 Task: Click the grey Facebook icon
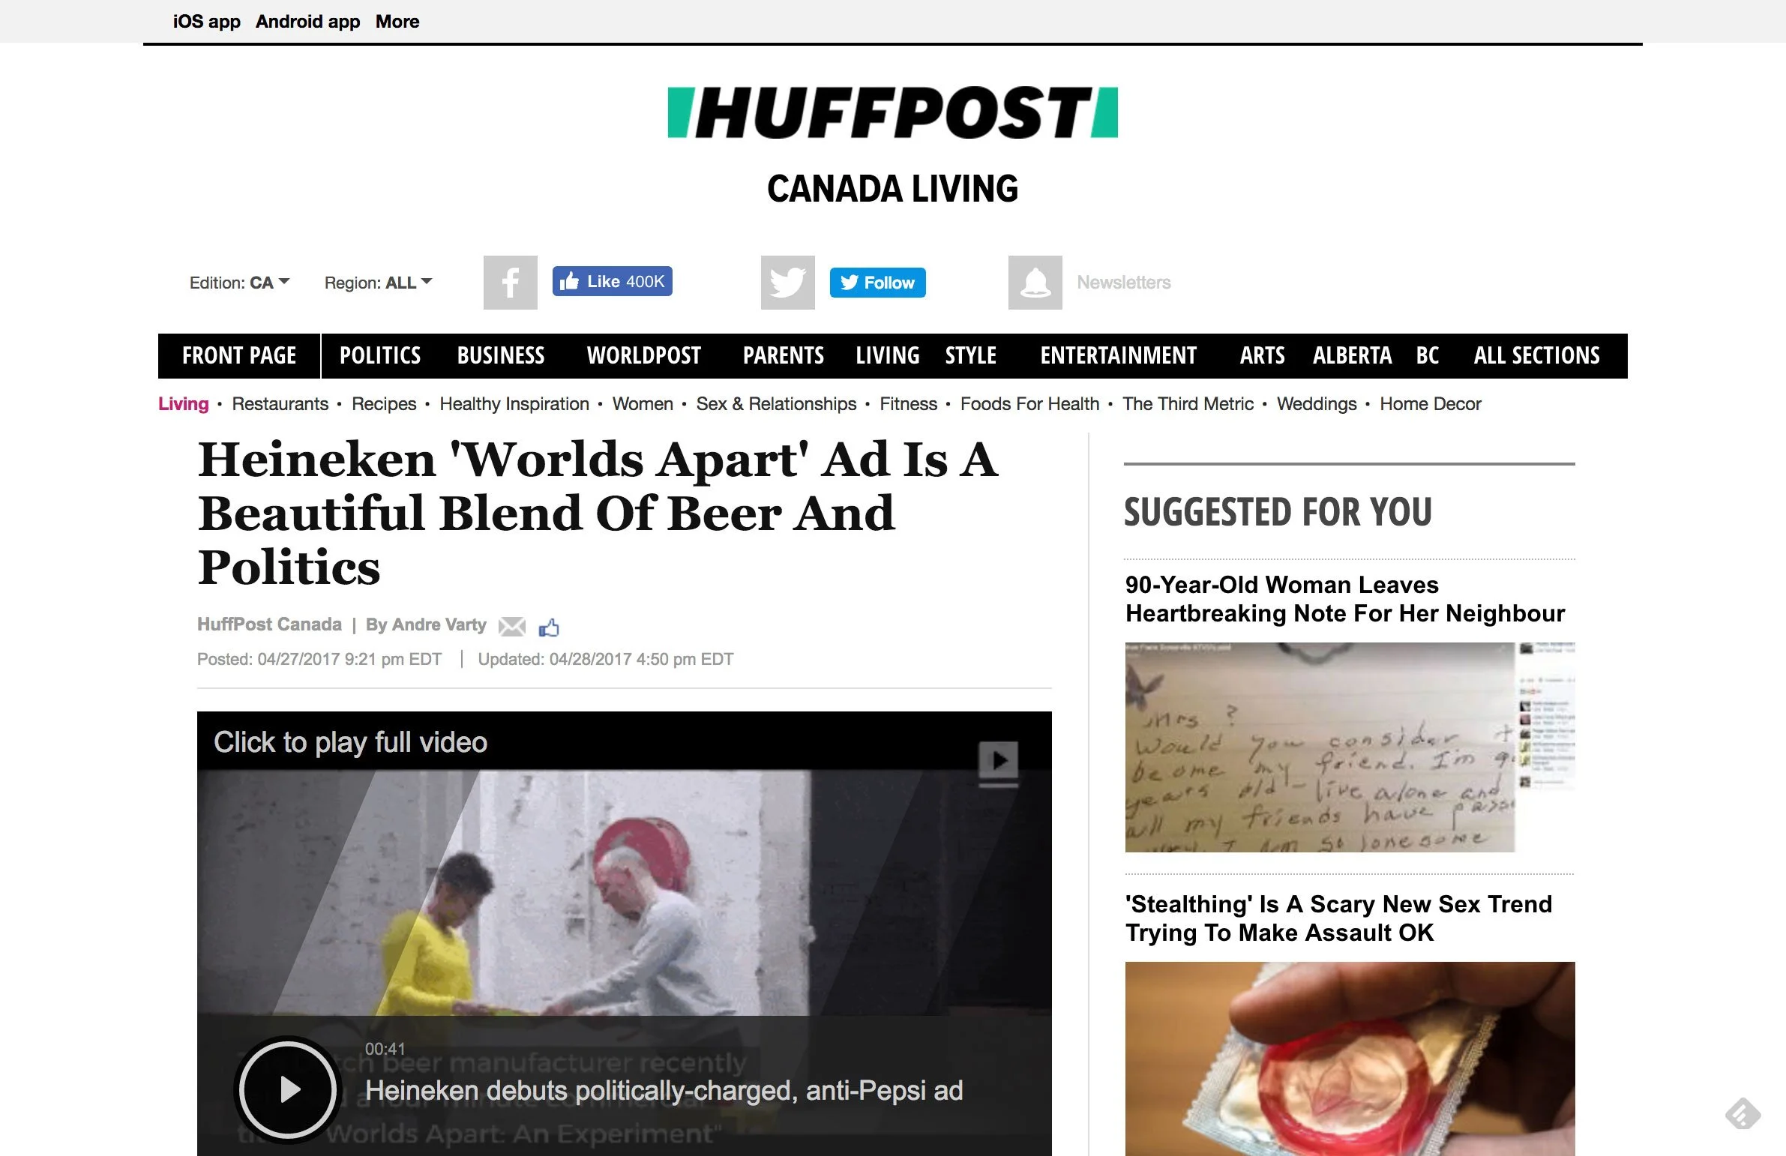(511, 283)
